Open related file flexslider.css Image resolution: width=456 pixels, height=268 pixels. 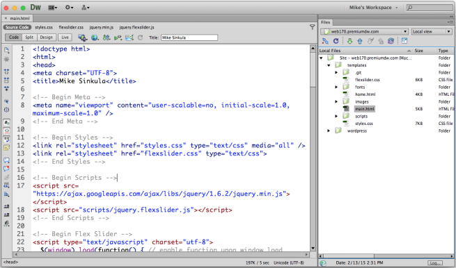coord(71,27)
